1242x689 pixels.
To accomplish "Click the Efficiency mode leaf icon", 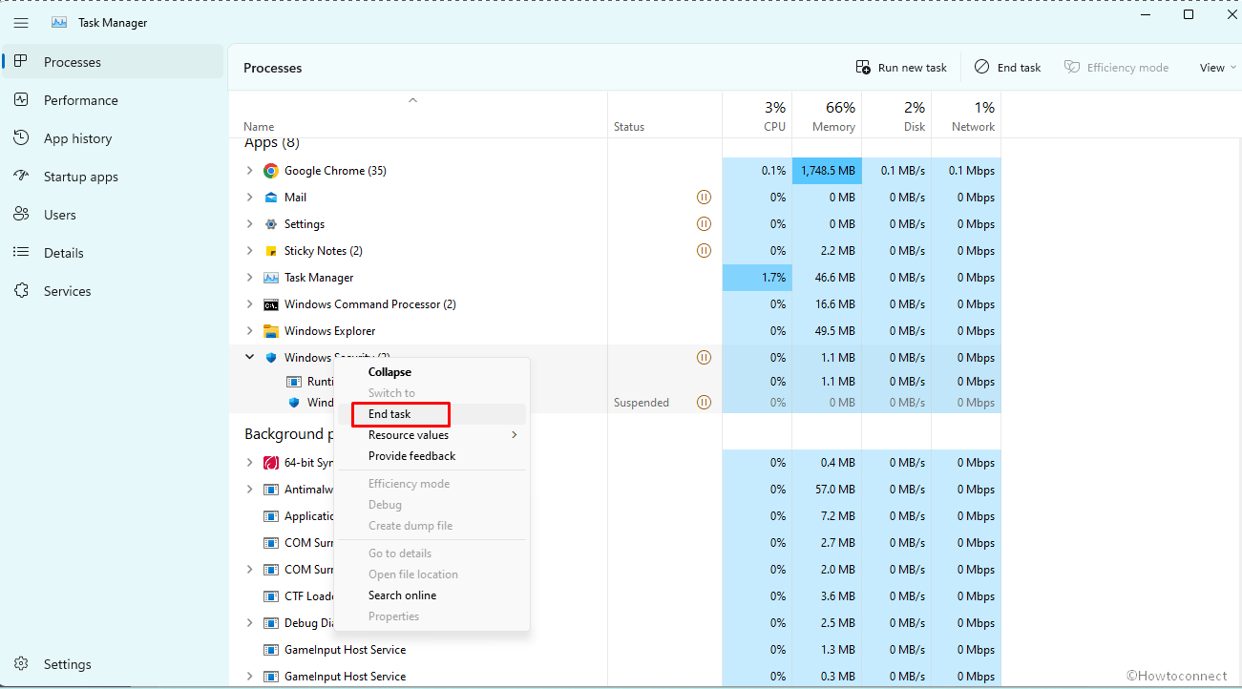I will pos(1072,68).
